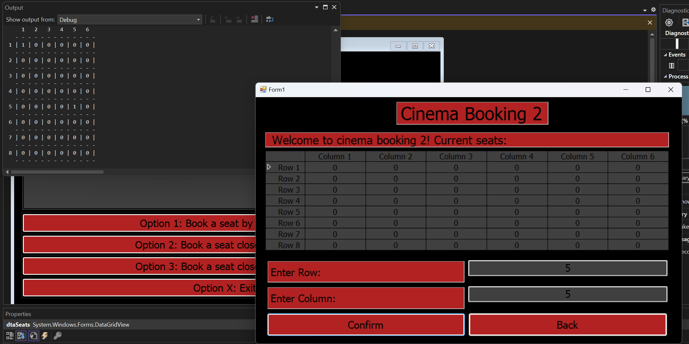The height and width of the screenshot is (344, 689).
Task: Click gear icon above the document area
Action: coord(653,10)
